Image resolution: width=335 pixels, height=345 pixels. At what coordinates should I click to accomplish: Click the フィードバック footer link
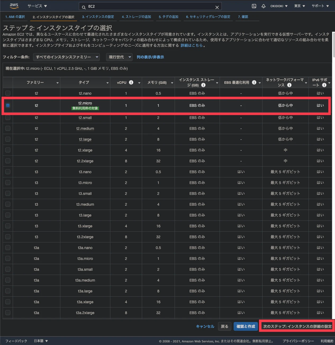(16, 341)
